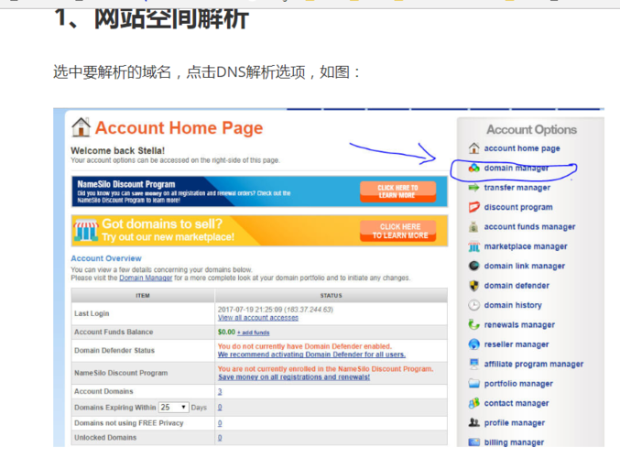The image size is (620, 458).
Task: Open domain link manager
Action: point(525,266)
